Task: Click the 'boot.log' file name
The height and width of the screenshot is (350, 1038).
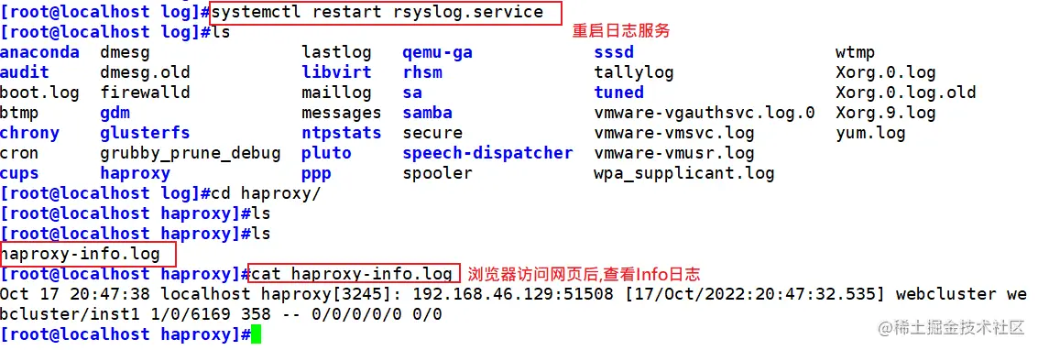Action: tap(39, 93)
